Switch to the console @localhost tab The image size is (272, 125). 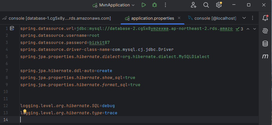pyautogui.click(x=212, y=18)
